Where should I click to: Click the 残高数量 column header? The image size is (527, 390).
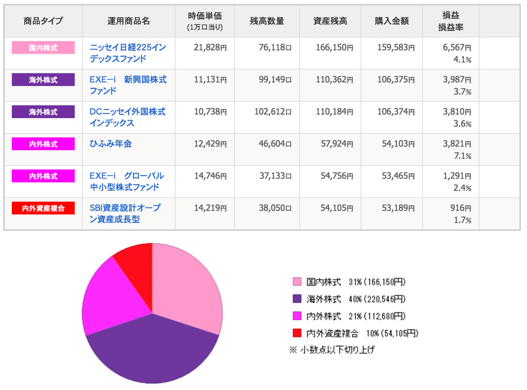(267, 21)
